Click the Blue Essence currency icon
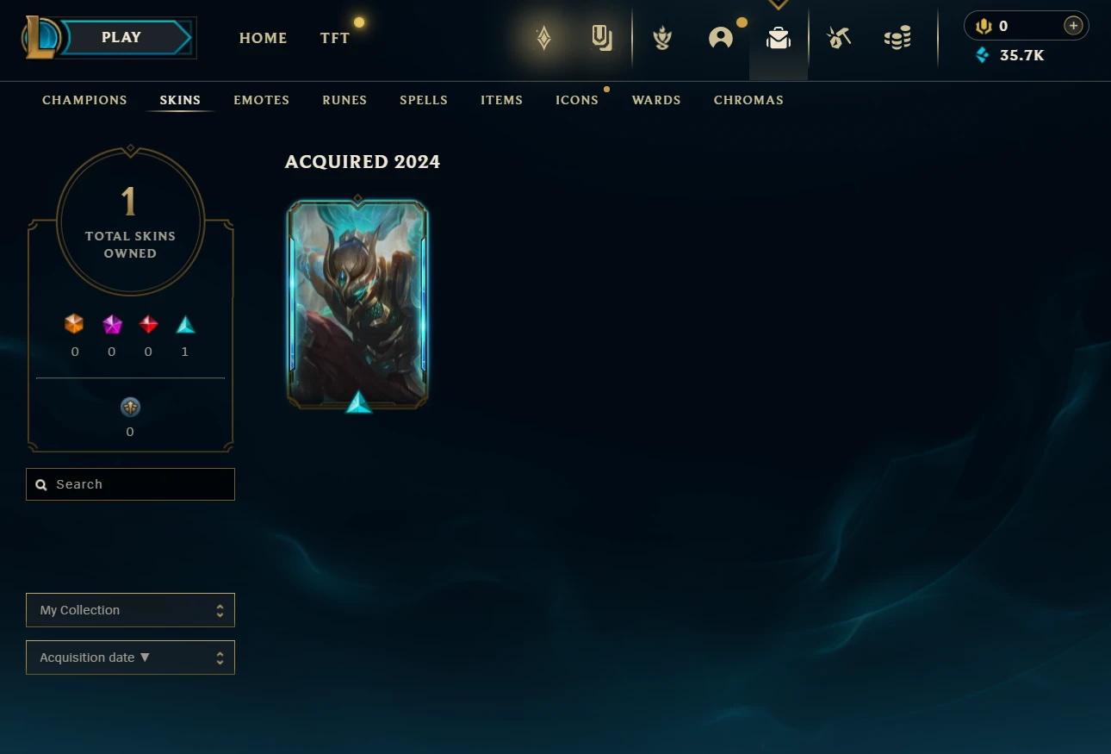Image resolution: width=1111 pixels, height=754 pixels. click(983, 55)
